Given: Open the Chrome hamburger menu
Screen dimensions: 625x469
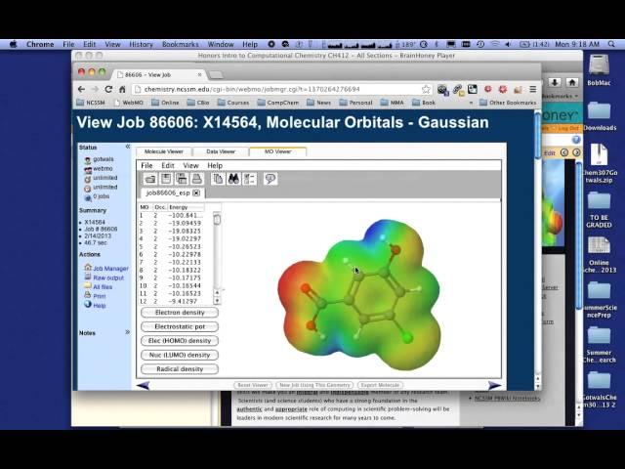Looking at the screenshot, I should (533, 89).
